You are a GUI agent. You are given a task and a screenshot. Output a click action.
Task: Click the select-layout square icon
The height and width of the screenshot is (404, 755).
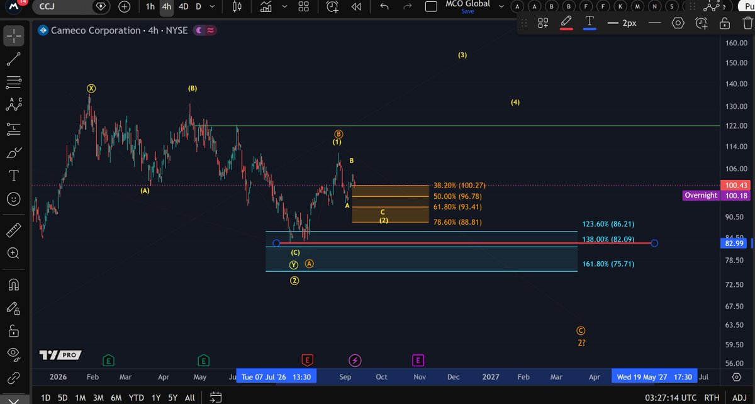[x=431, y=7]
